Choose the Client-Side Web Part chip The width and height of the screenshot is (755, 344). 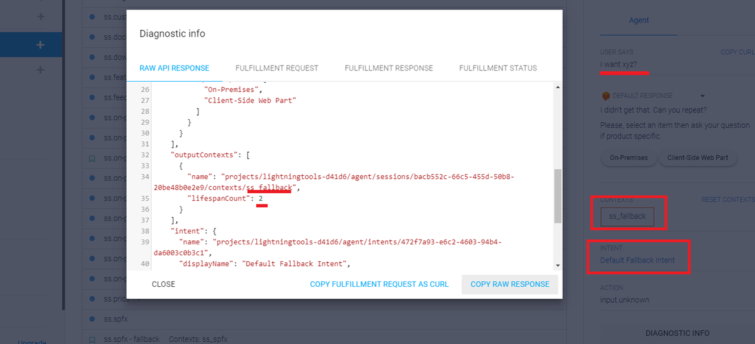[x=698, y=158]
